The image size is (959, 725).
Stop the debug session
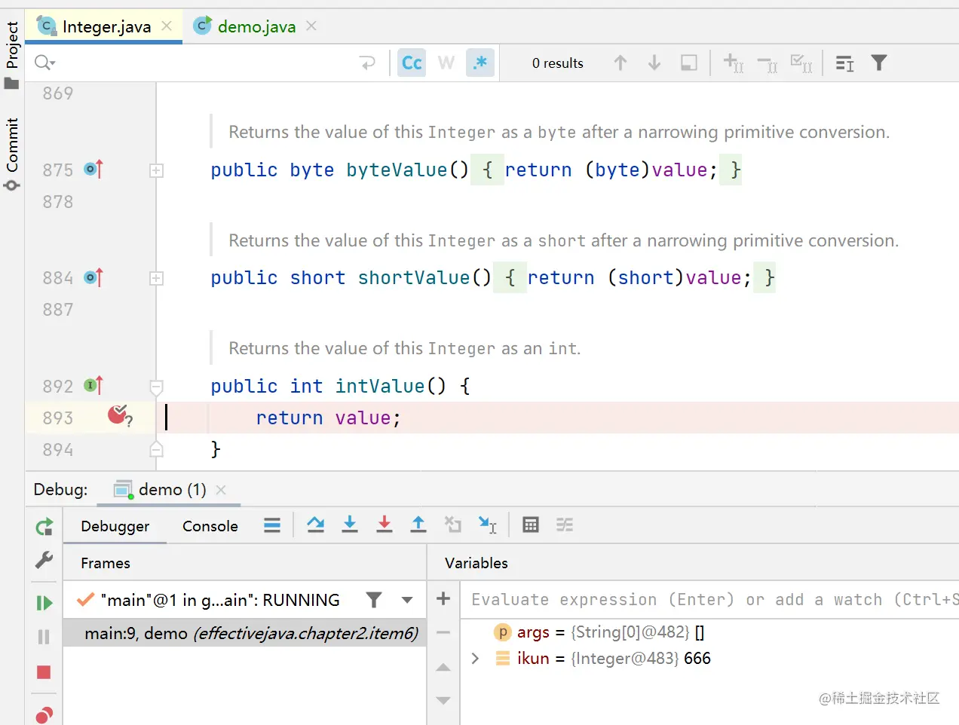pos(44,671)
